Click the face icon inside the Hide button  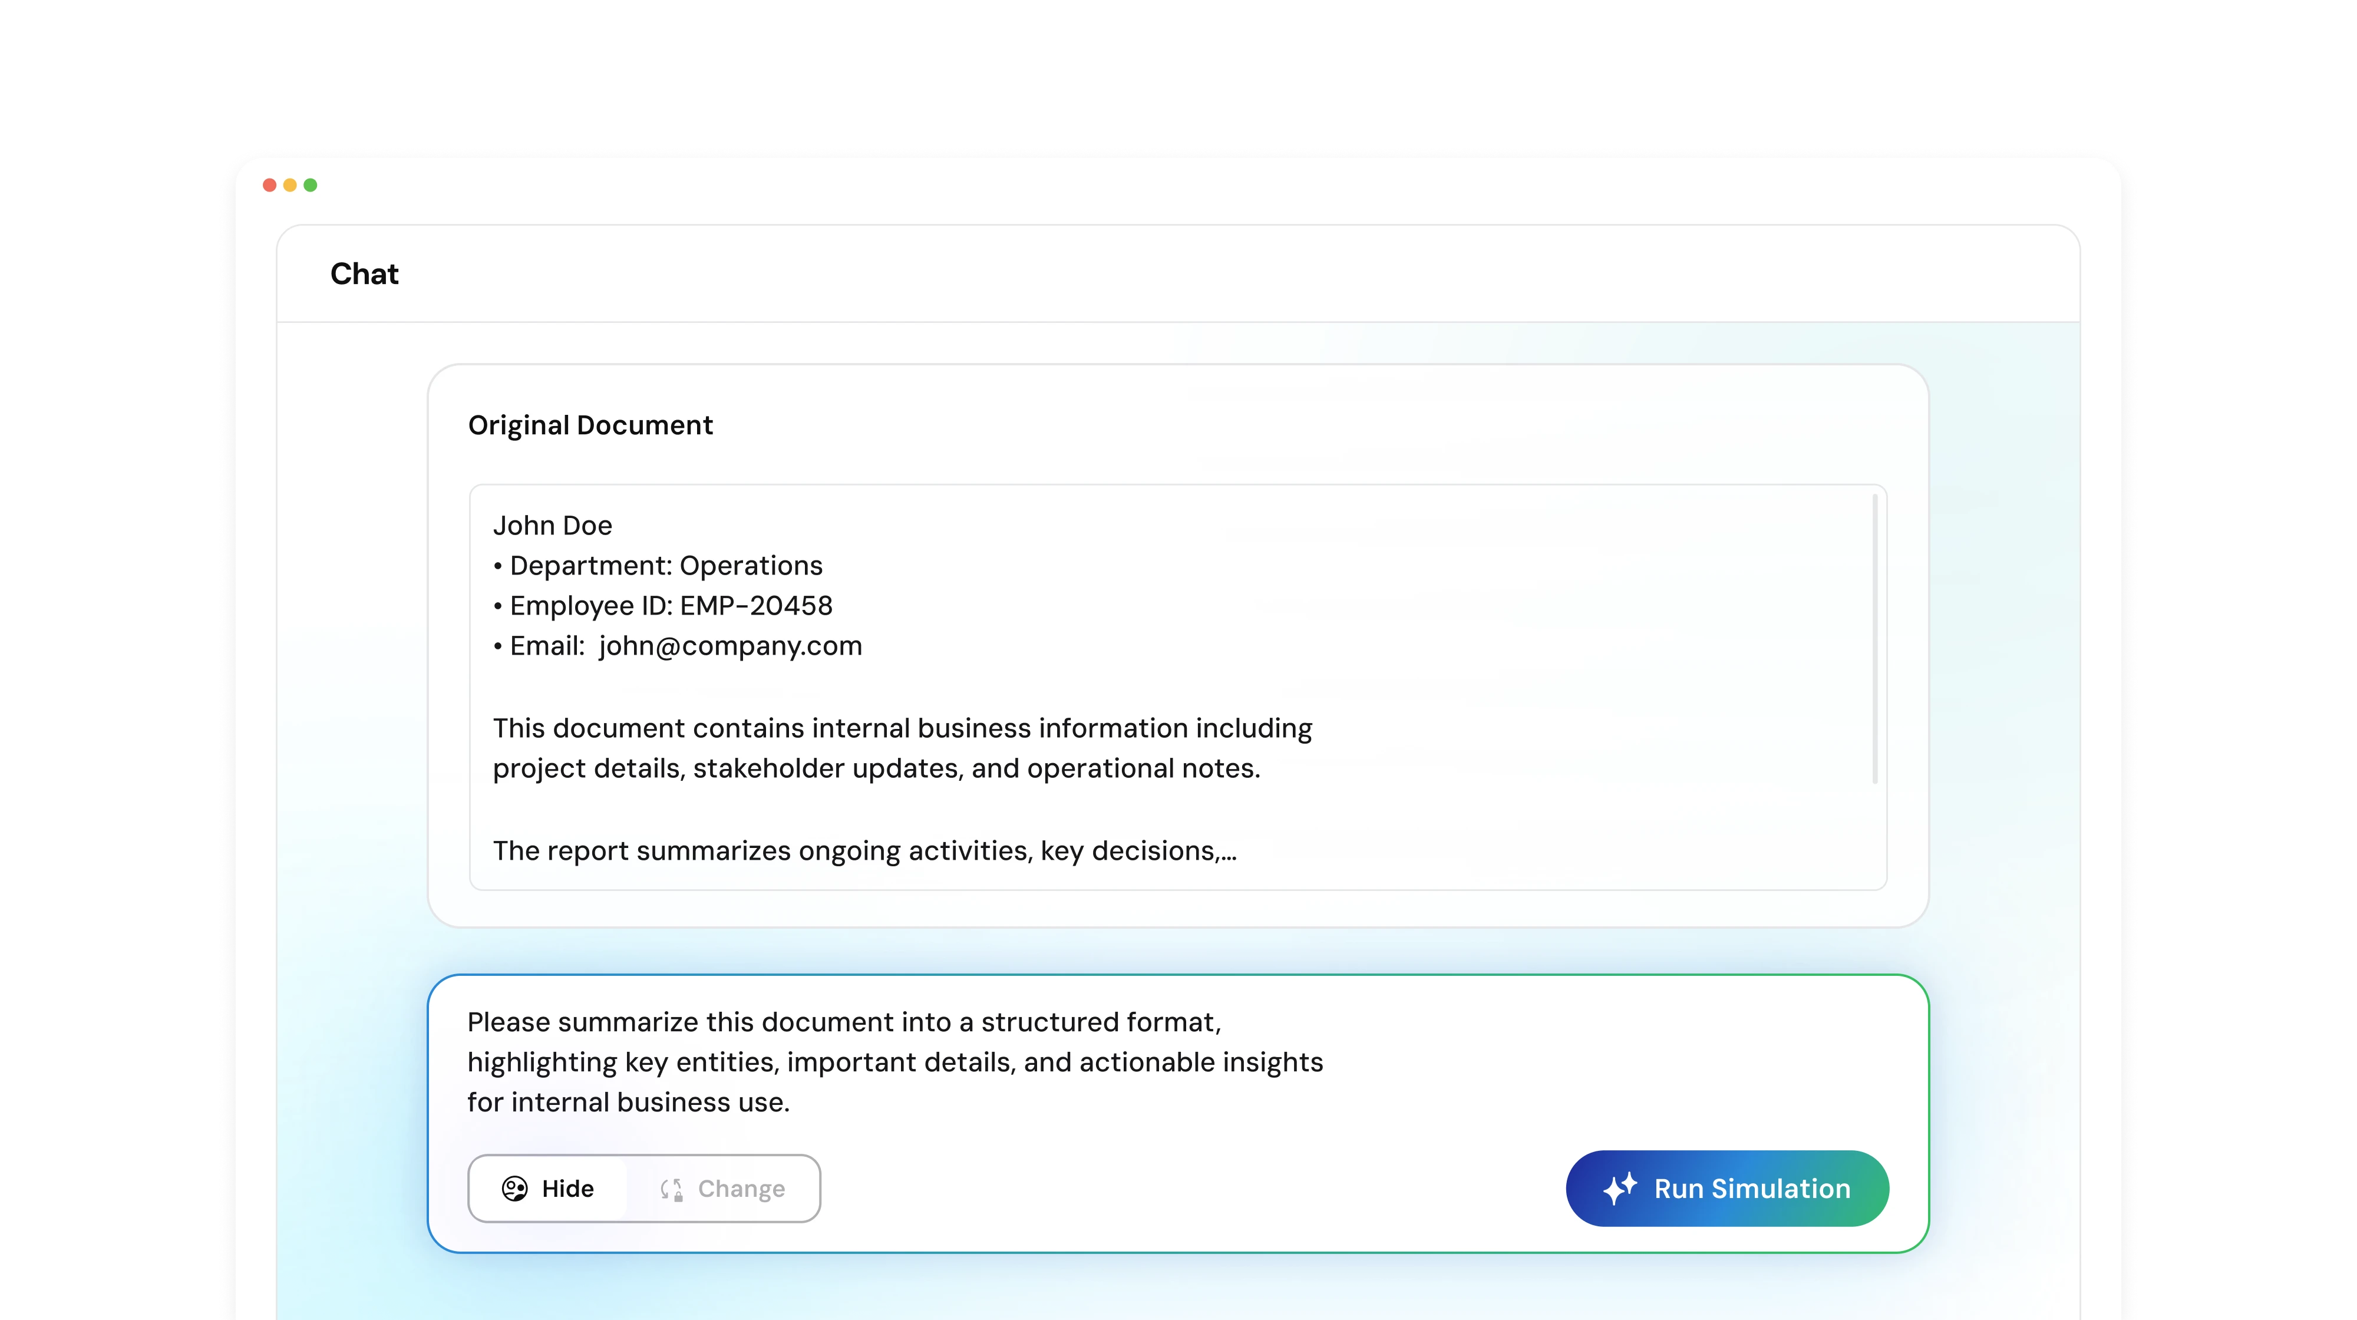tap(515, 1188)
